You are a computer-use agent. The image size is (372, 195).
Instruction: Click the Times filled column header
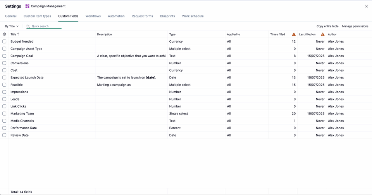(277, 34)
